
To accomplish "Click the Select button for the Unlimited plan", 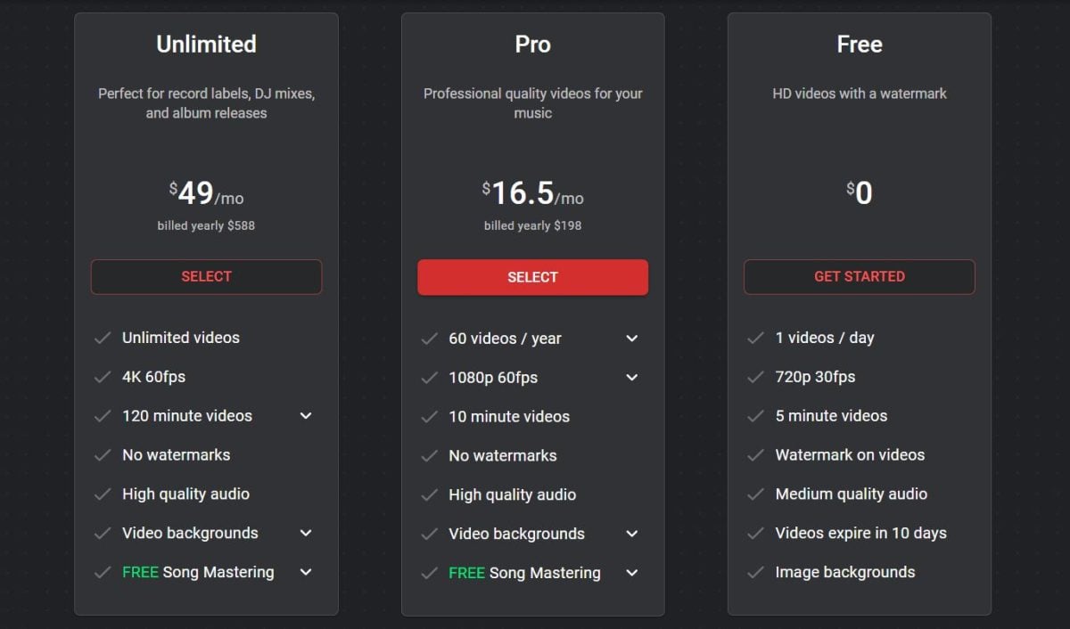I will [x=206, y=276].
